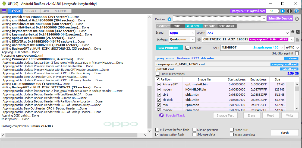Click the black dongle icon in header
Viewport: 302px width, 148px height.
pos(289,11)
